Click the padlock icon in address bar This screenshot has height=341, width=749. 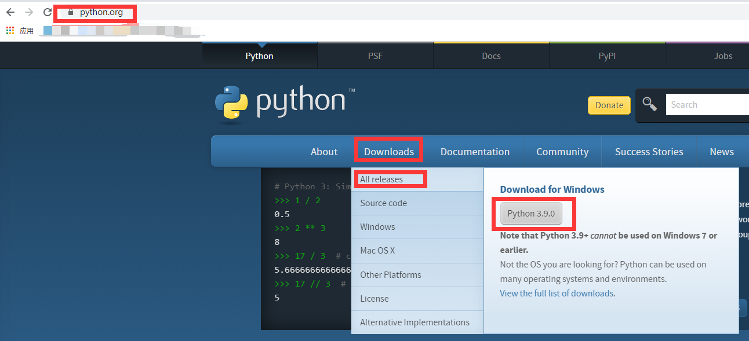pos(70,12)
